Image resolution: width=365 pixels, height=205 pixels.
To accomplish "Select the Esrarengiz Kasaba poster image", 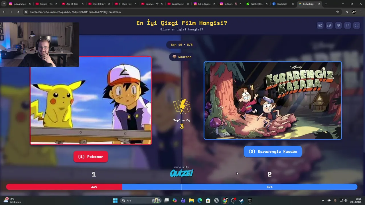I will tap(273, 101).
